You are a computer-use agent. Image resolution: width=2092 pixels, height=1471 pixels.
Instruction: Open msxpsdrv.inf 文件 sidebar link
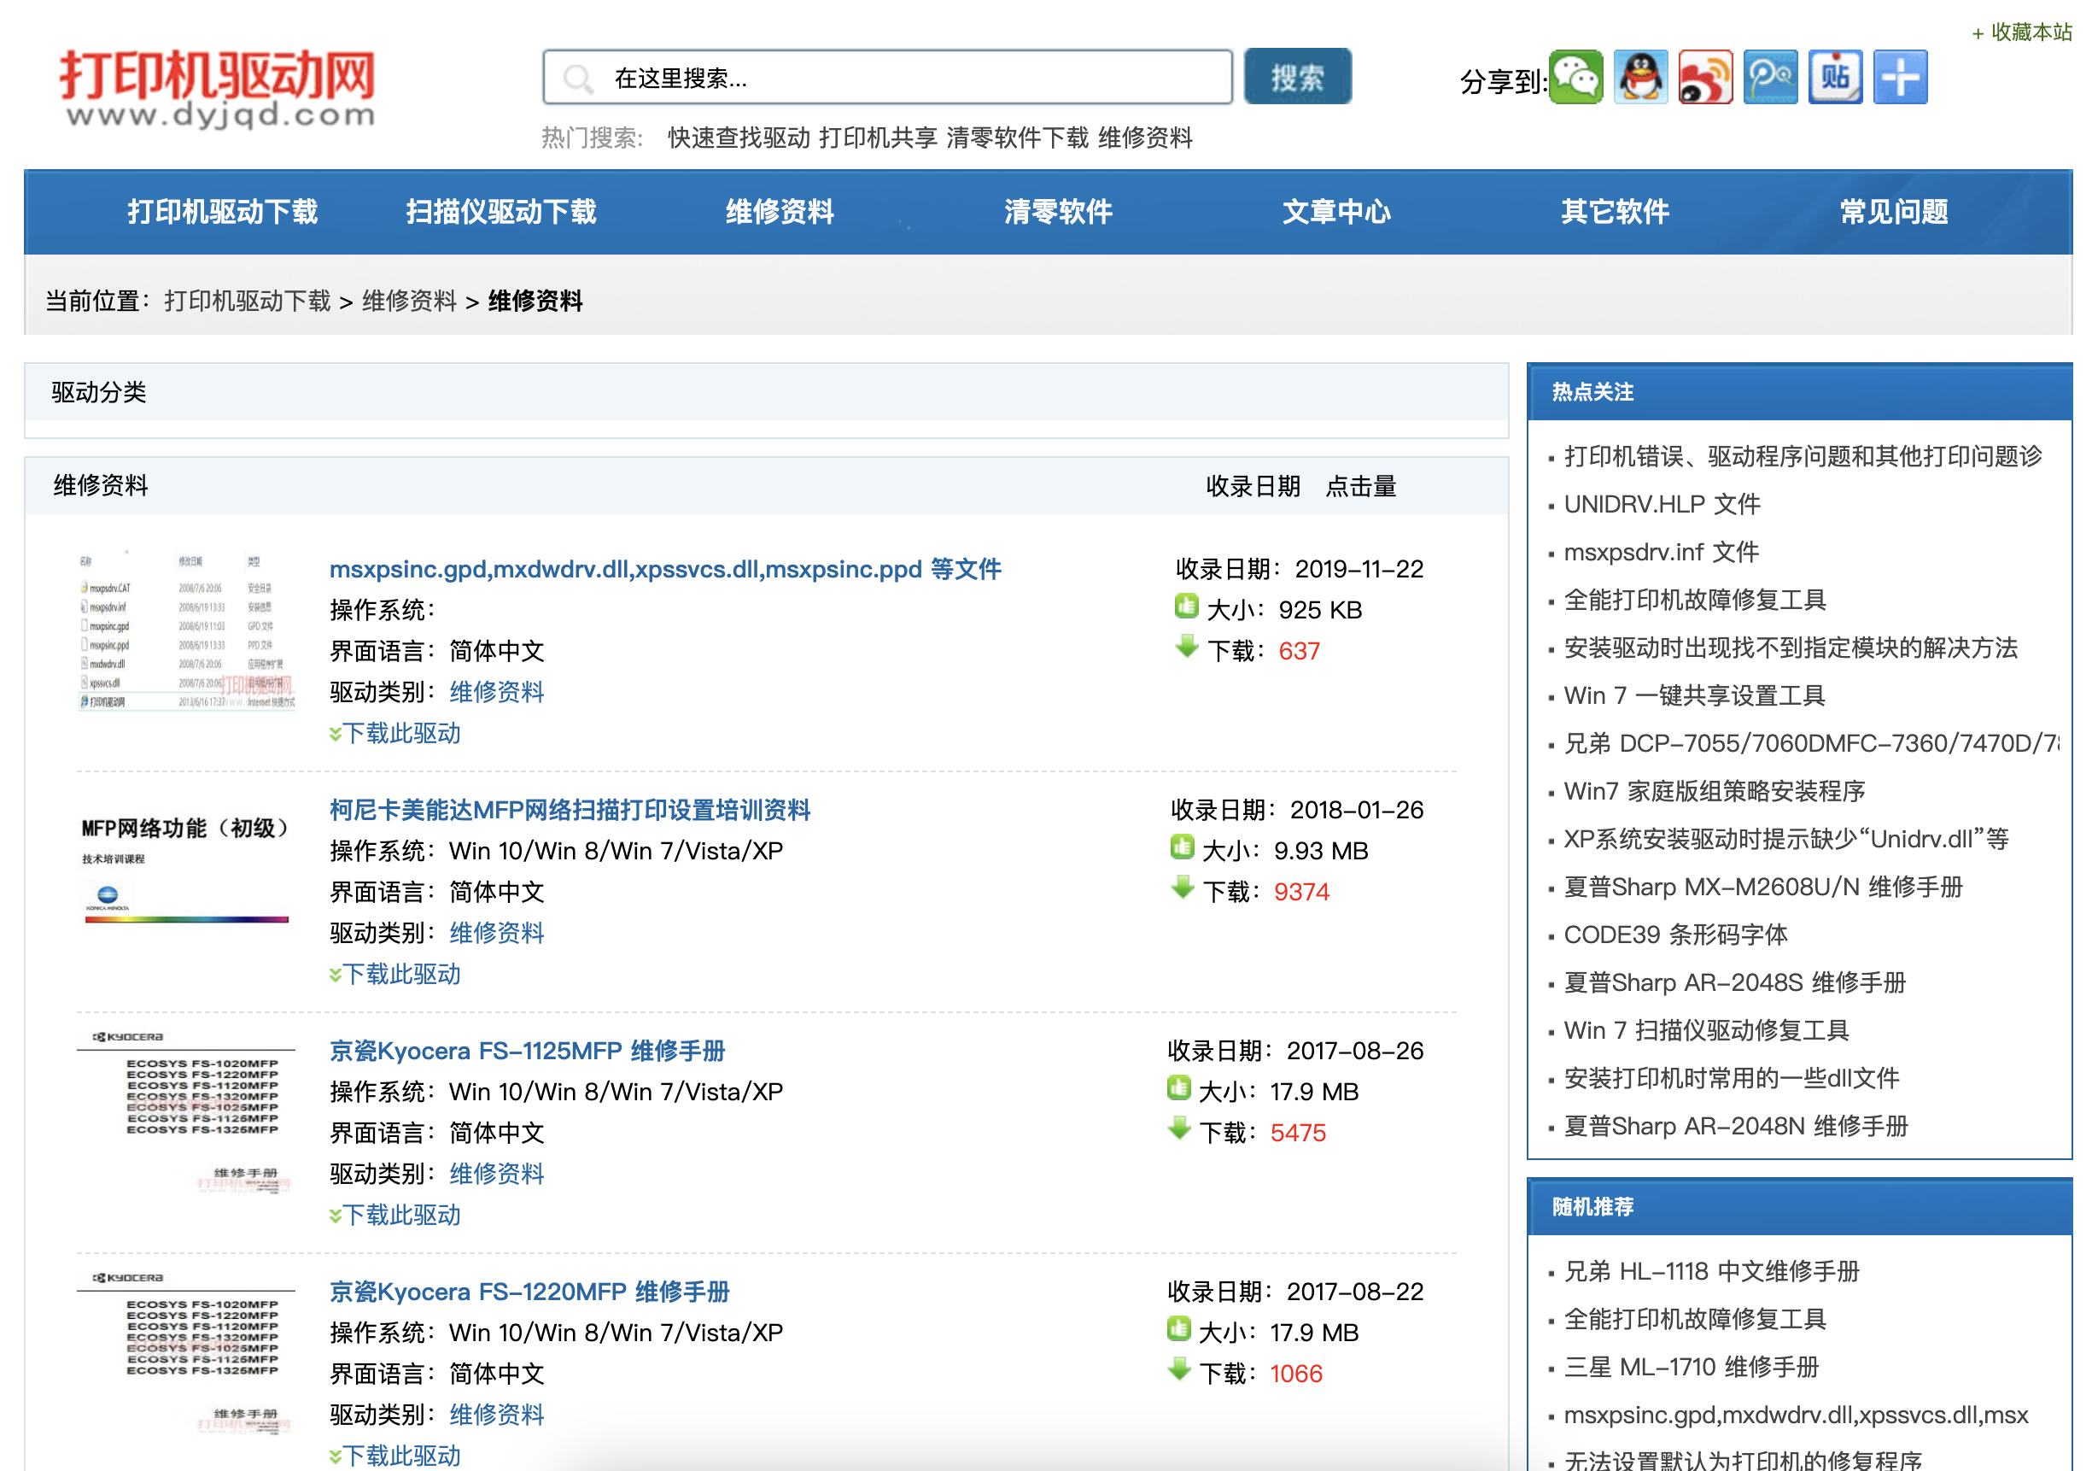tap(1661, 551)
